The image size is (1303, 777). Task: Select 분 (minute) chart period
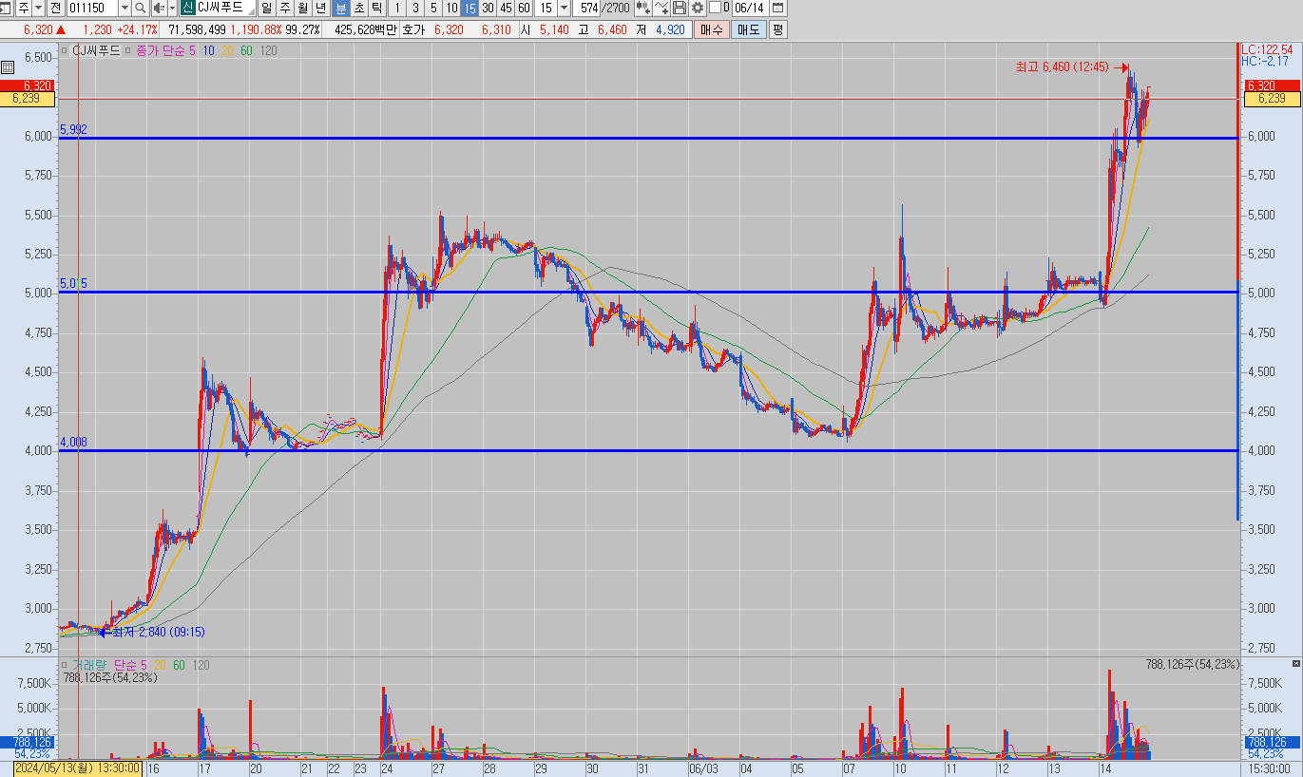pos(341,8)
